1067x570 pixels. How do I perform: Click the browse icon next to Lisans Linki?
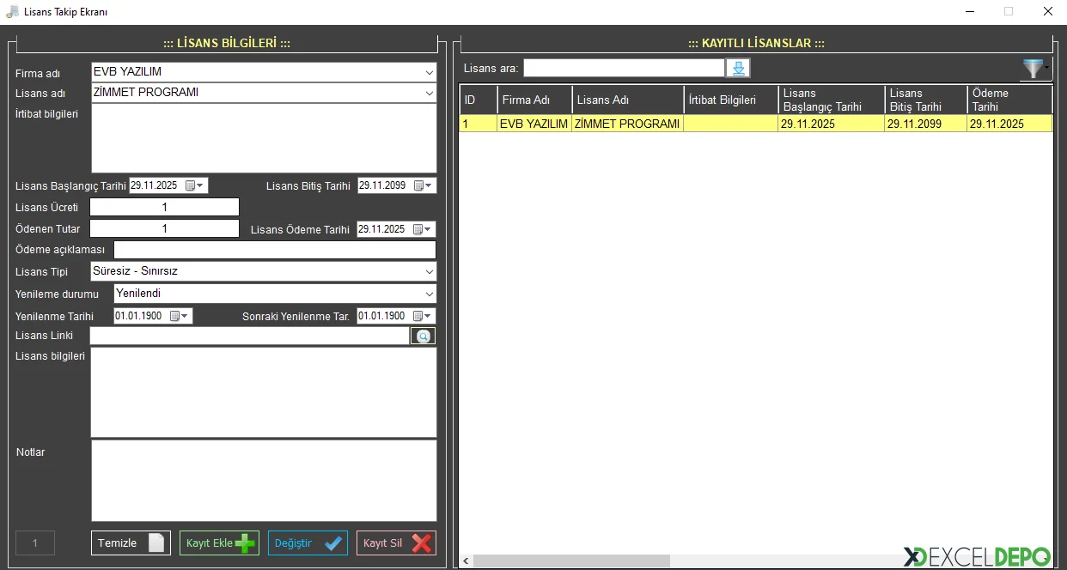(423, 337)
